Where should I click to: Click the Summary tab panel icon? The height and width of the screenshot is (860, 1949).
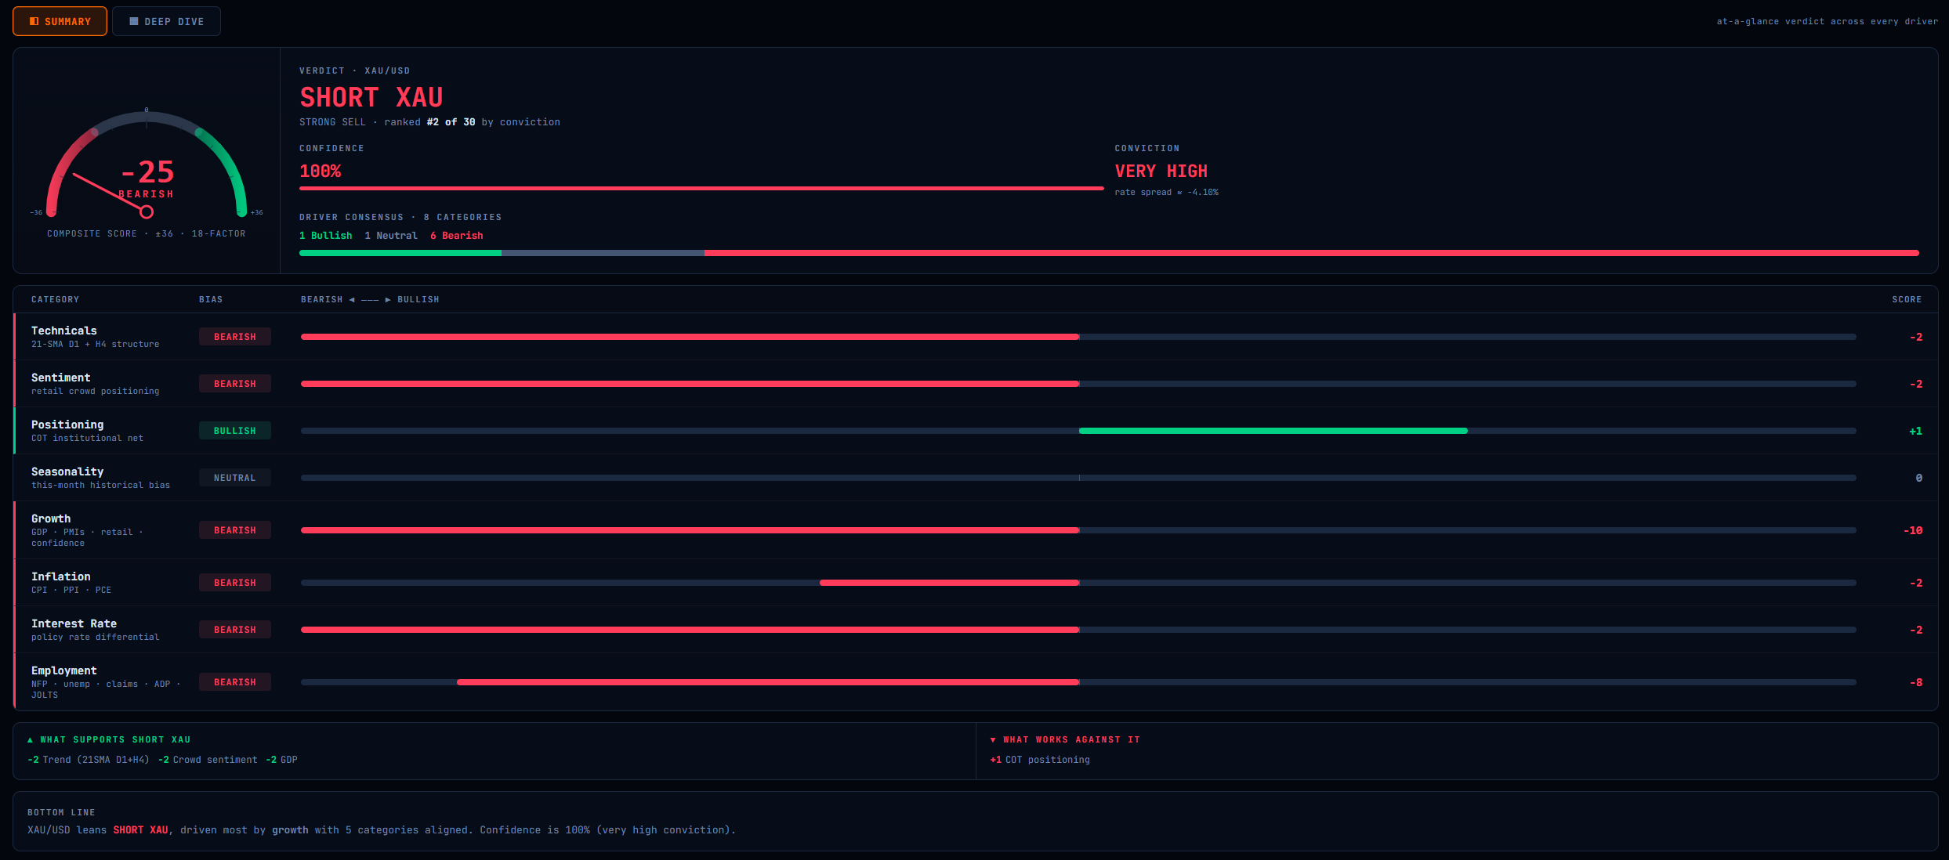click(34, 21)
